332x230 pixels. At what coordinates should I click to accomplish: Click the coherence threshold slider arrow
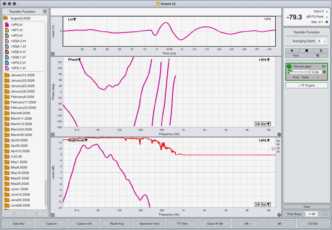pyautogui.click(x=273, y=149)
